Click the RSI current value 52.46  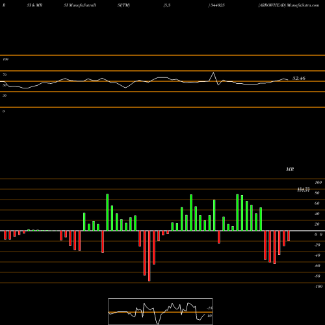[x=299, y=78]
